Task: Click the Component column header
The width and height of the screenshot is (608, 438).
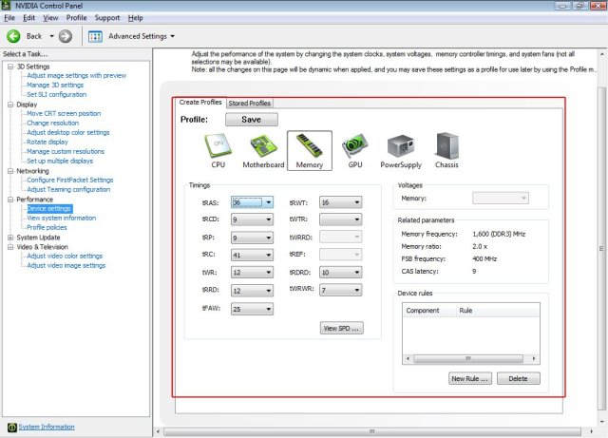Action: [429, 311]
